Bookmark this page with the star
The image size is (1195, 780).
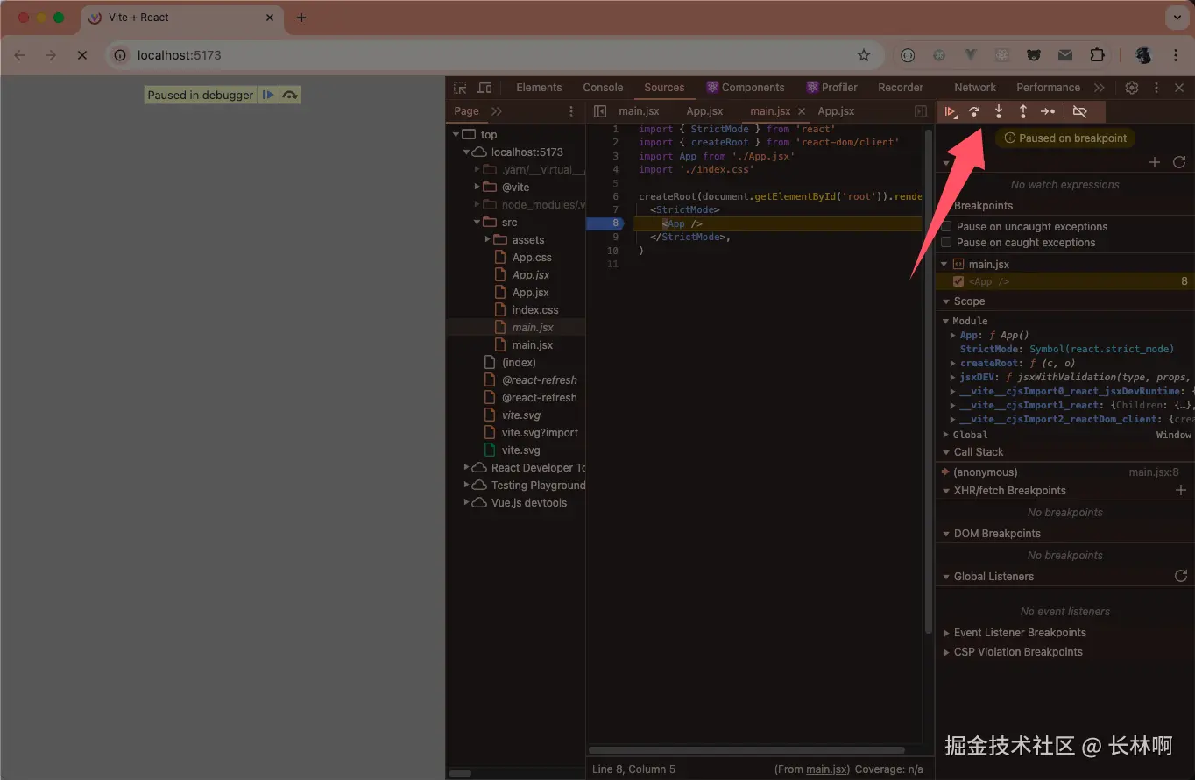(864, 55)
